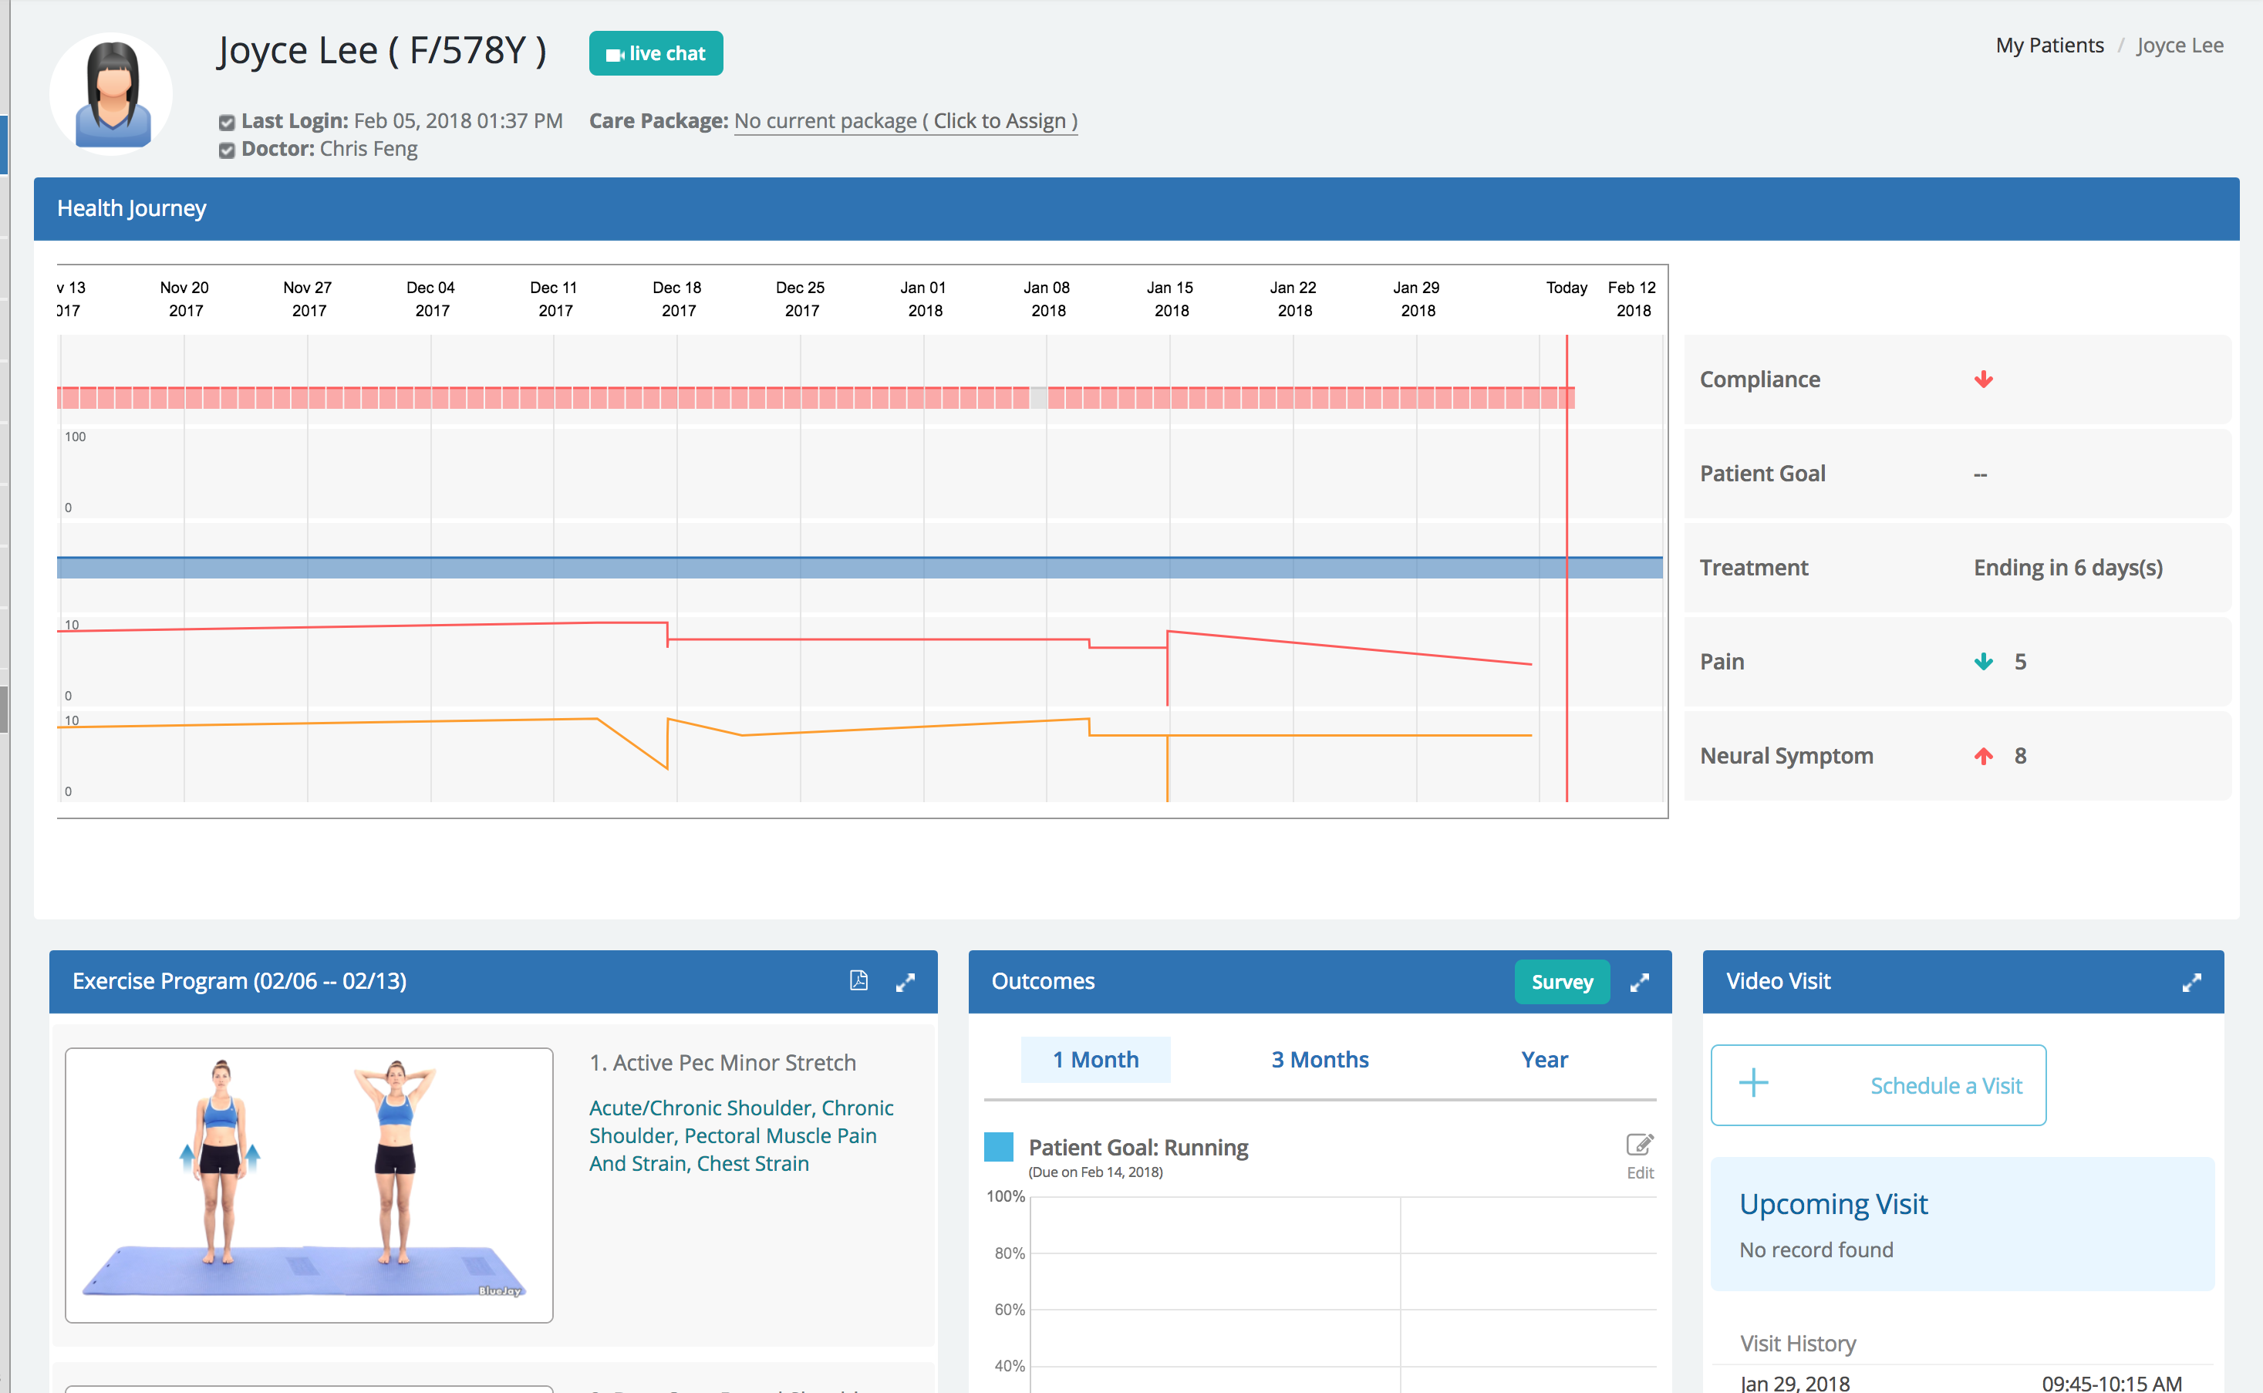The image size is (2263, 1393).
Task: Click the red Neural Symptom up arrow
Action: click(x=1983, y=755)
